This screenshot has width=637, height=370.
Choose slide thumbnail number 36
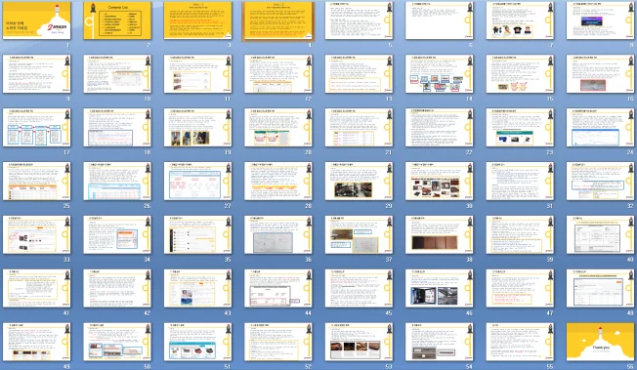(x=278, y=234)
